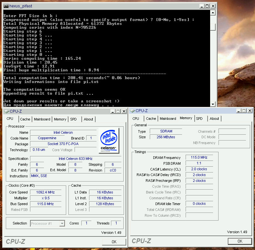Click the Package value 'Socket 370 FC-PGA'
This screenshot has width=255, height=250.
[63, 144]
